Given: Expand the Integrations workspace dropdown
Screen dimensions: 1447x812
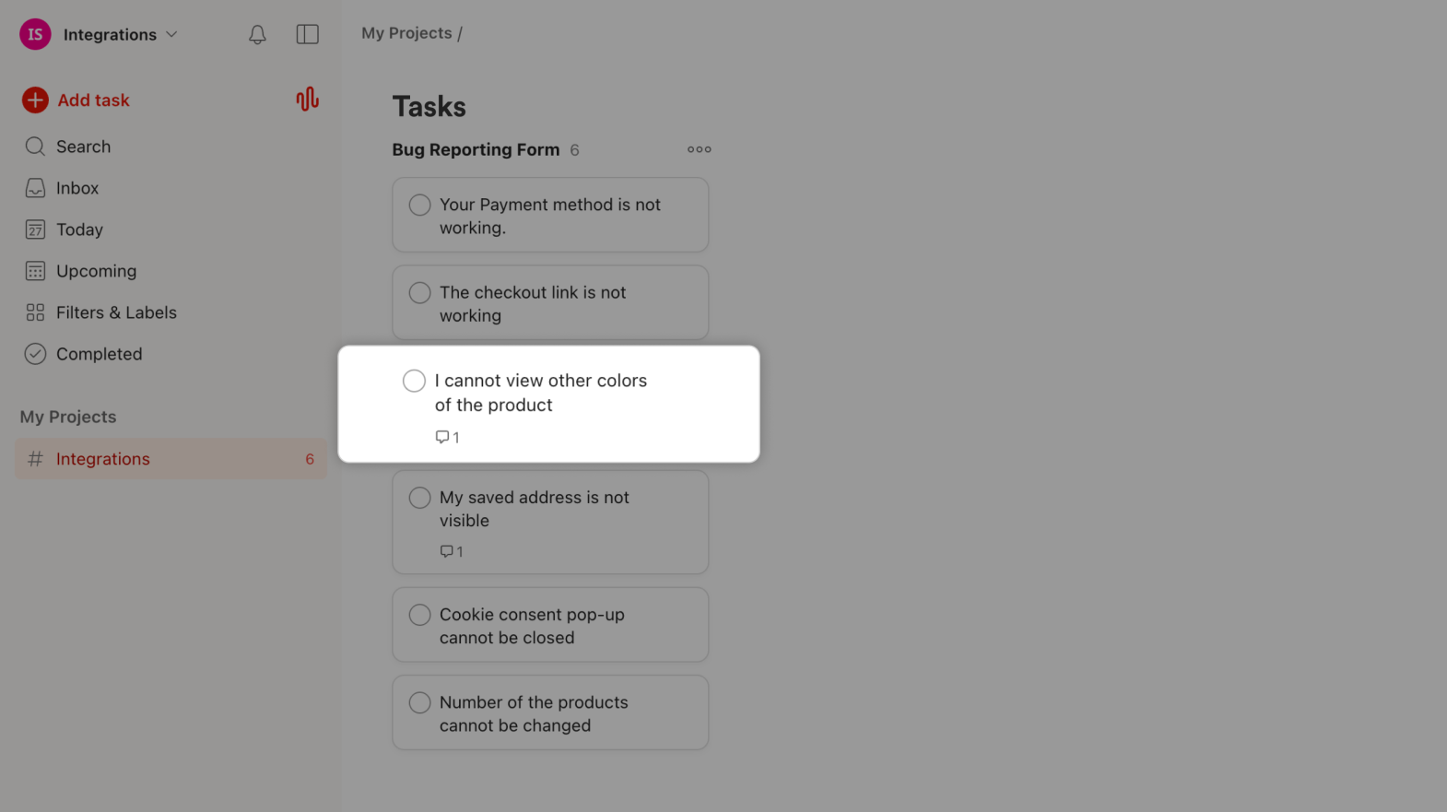Looking at the screenshot, I should pos(171,34).
